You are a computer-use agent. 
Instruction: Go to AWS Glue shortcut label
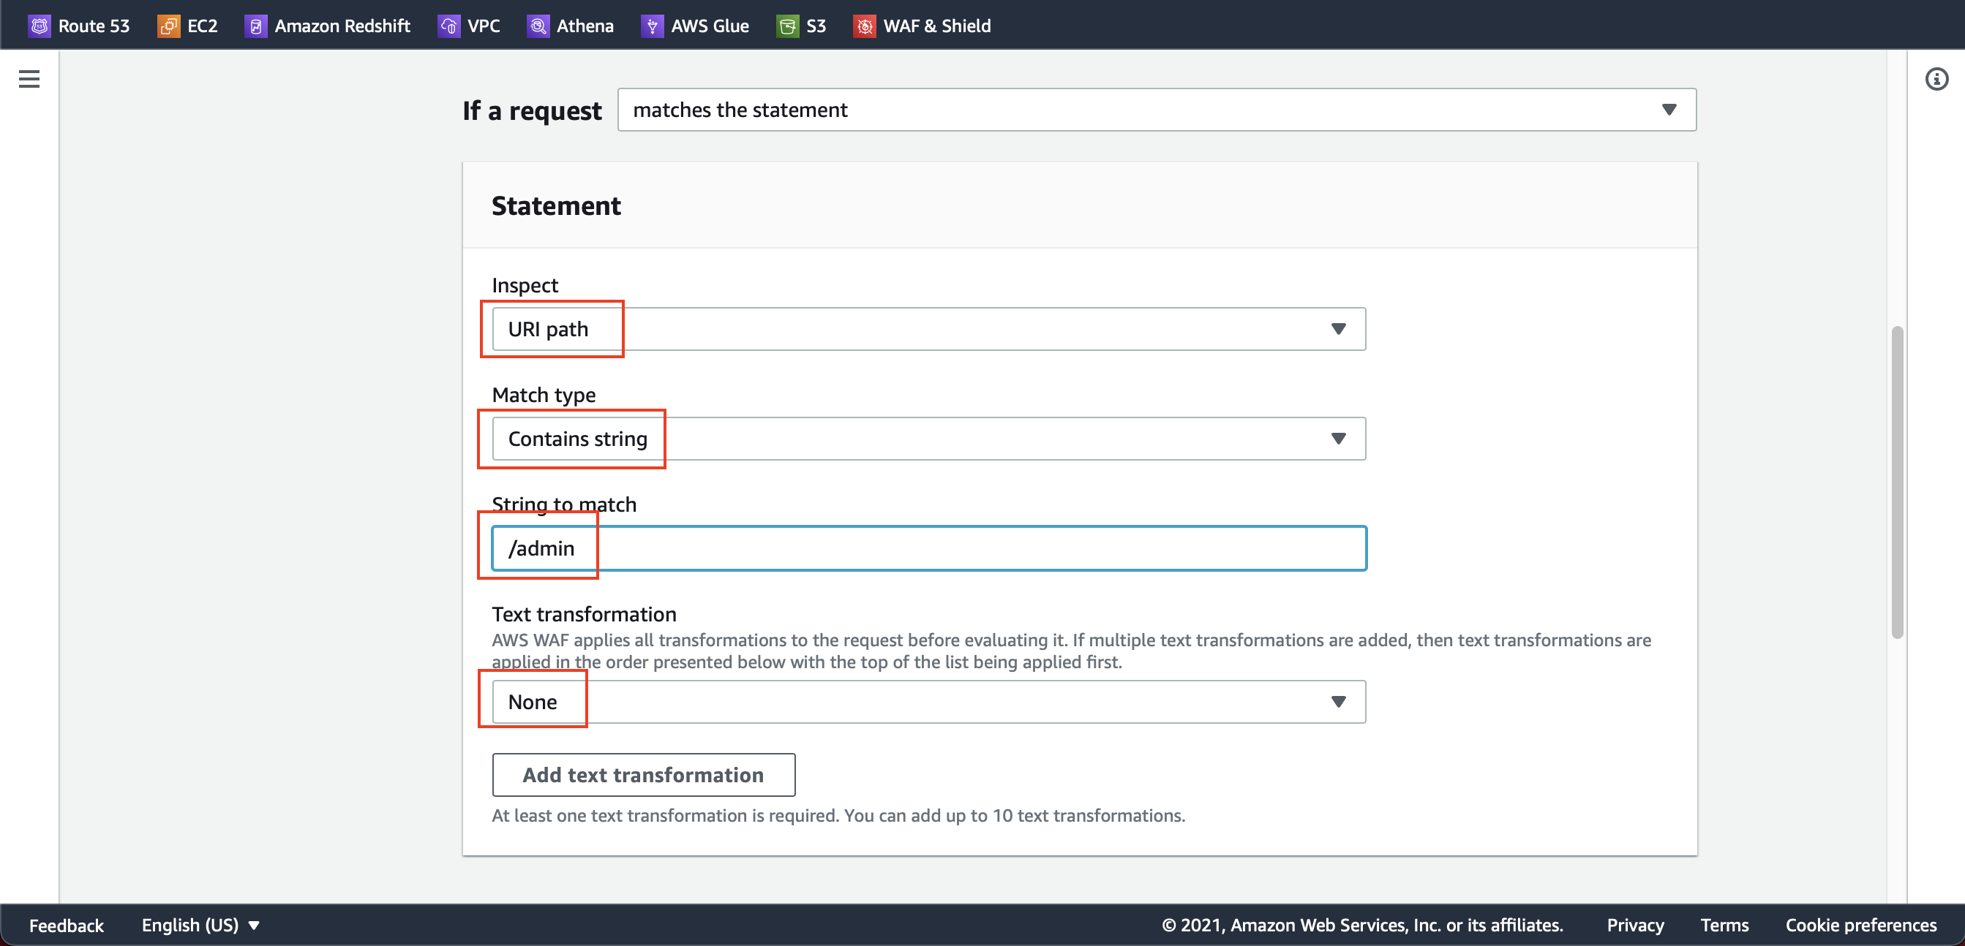click(x=710, y=26)
